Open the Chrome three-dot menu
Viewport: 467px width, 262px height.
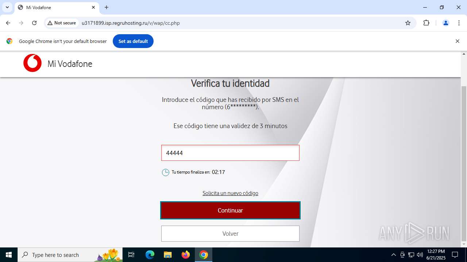pyautogui.click(x=459, y=23)
